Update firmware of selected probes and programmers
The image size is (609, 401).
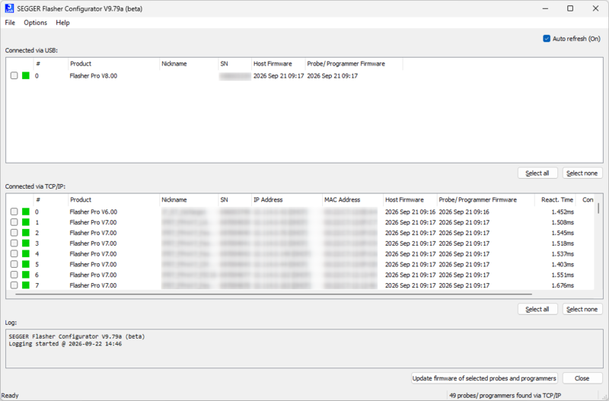(x=484, y=378)
